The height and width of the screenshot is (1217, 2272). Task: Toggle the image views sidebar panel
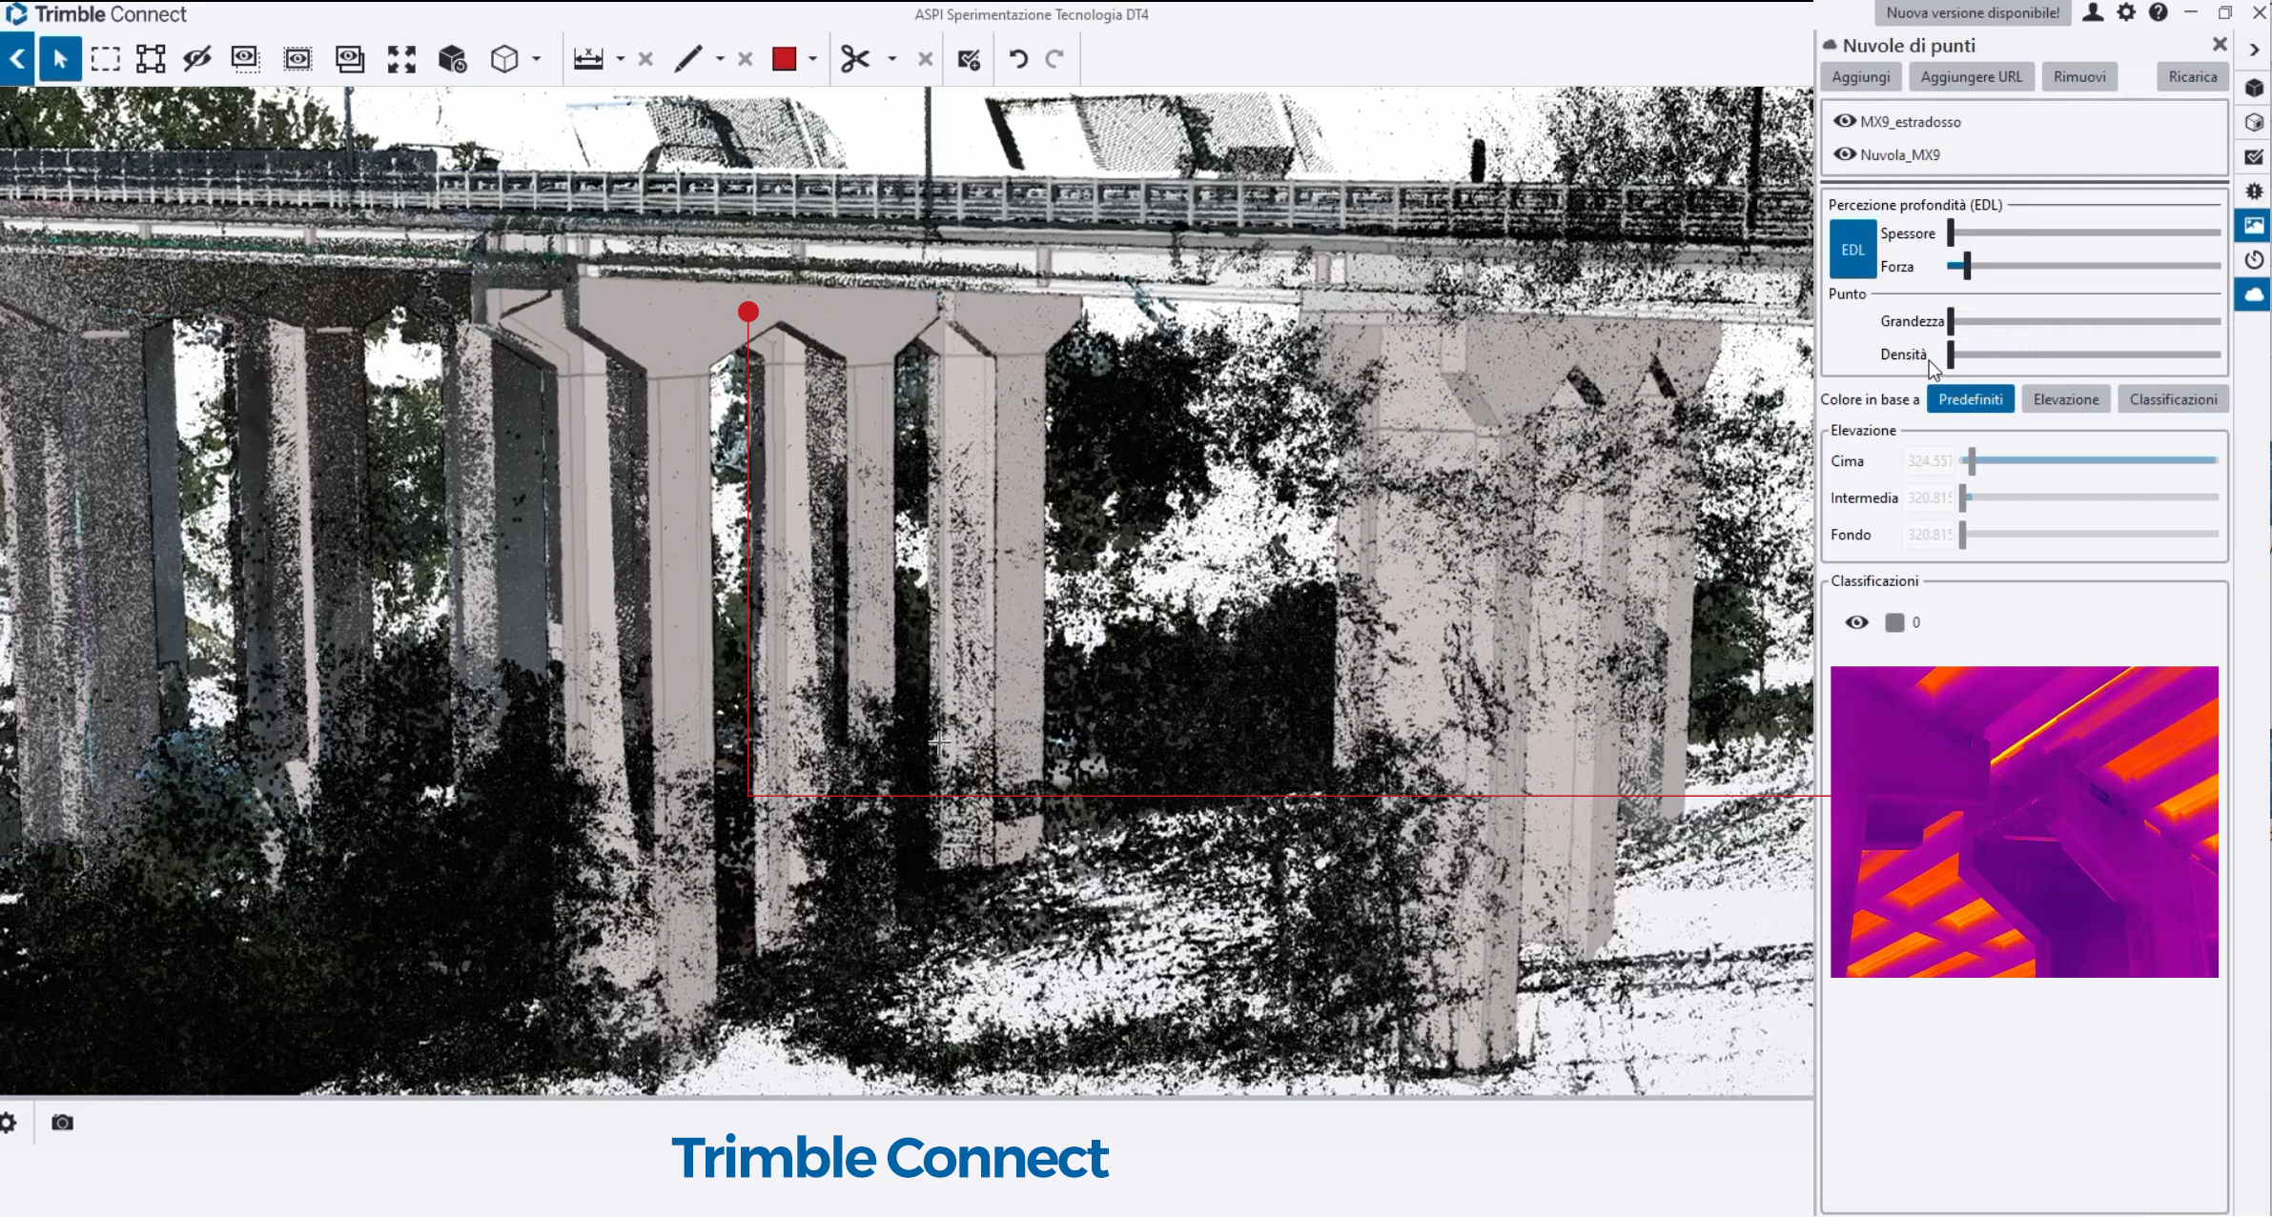pos(2254,225)
